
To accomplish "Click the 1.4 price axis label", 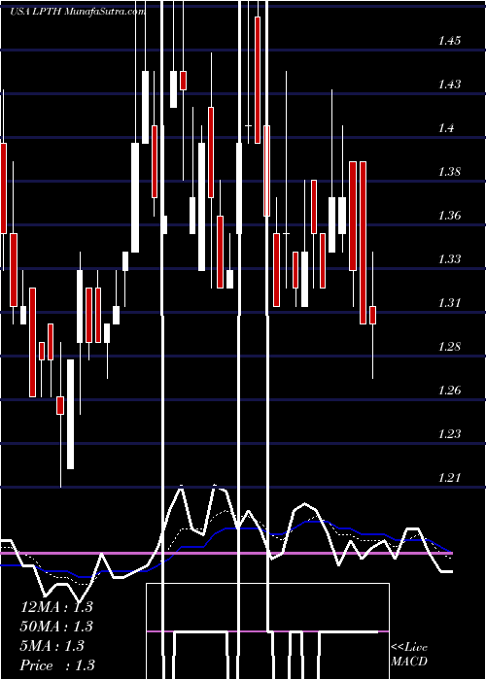I will pos(446,128).
